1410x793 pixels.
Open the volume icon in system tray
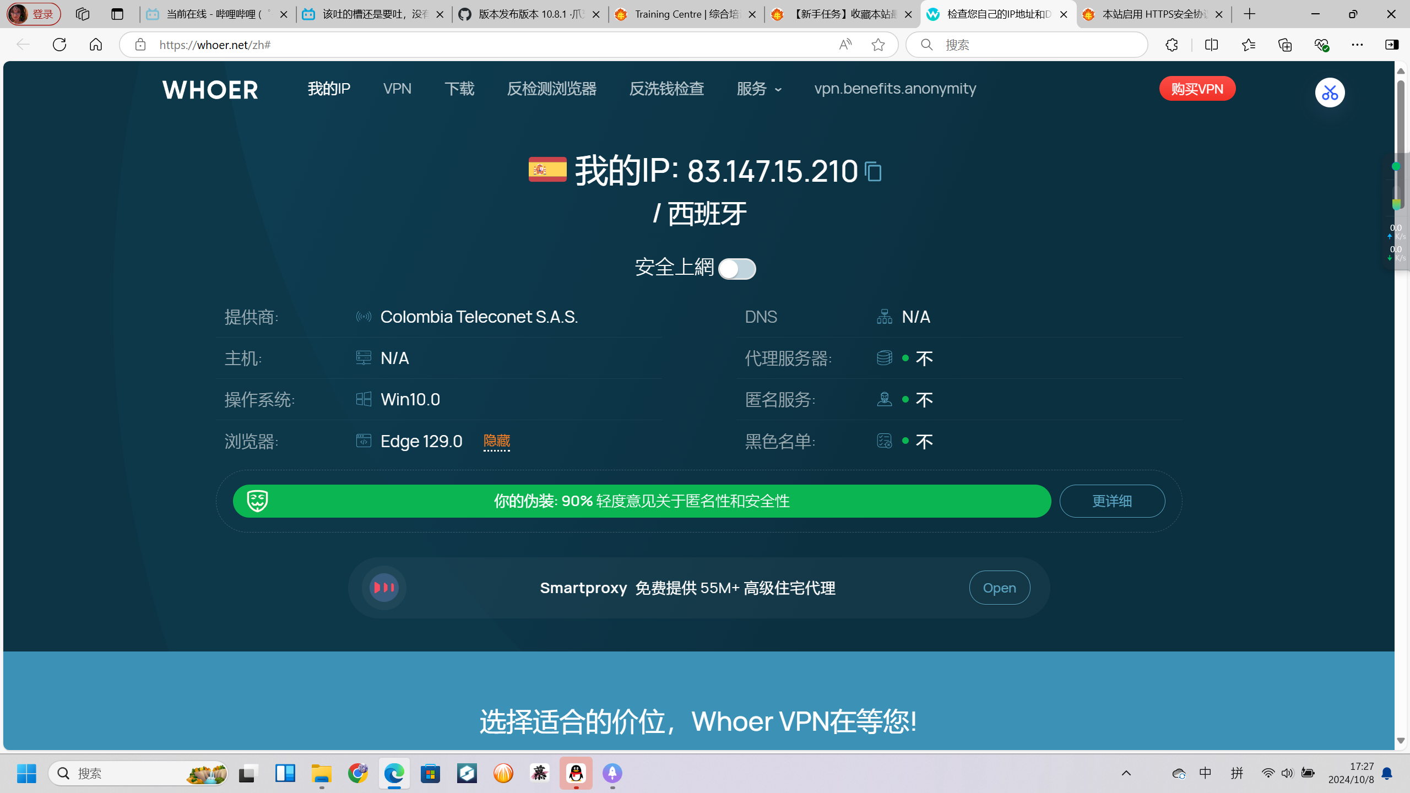point(1287,774)
